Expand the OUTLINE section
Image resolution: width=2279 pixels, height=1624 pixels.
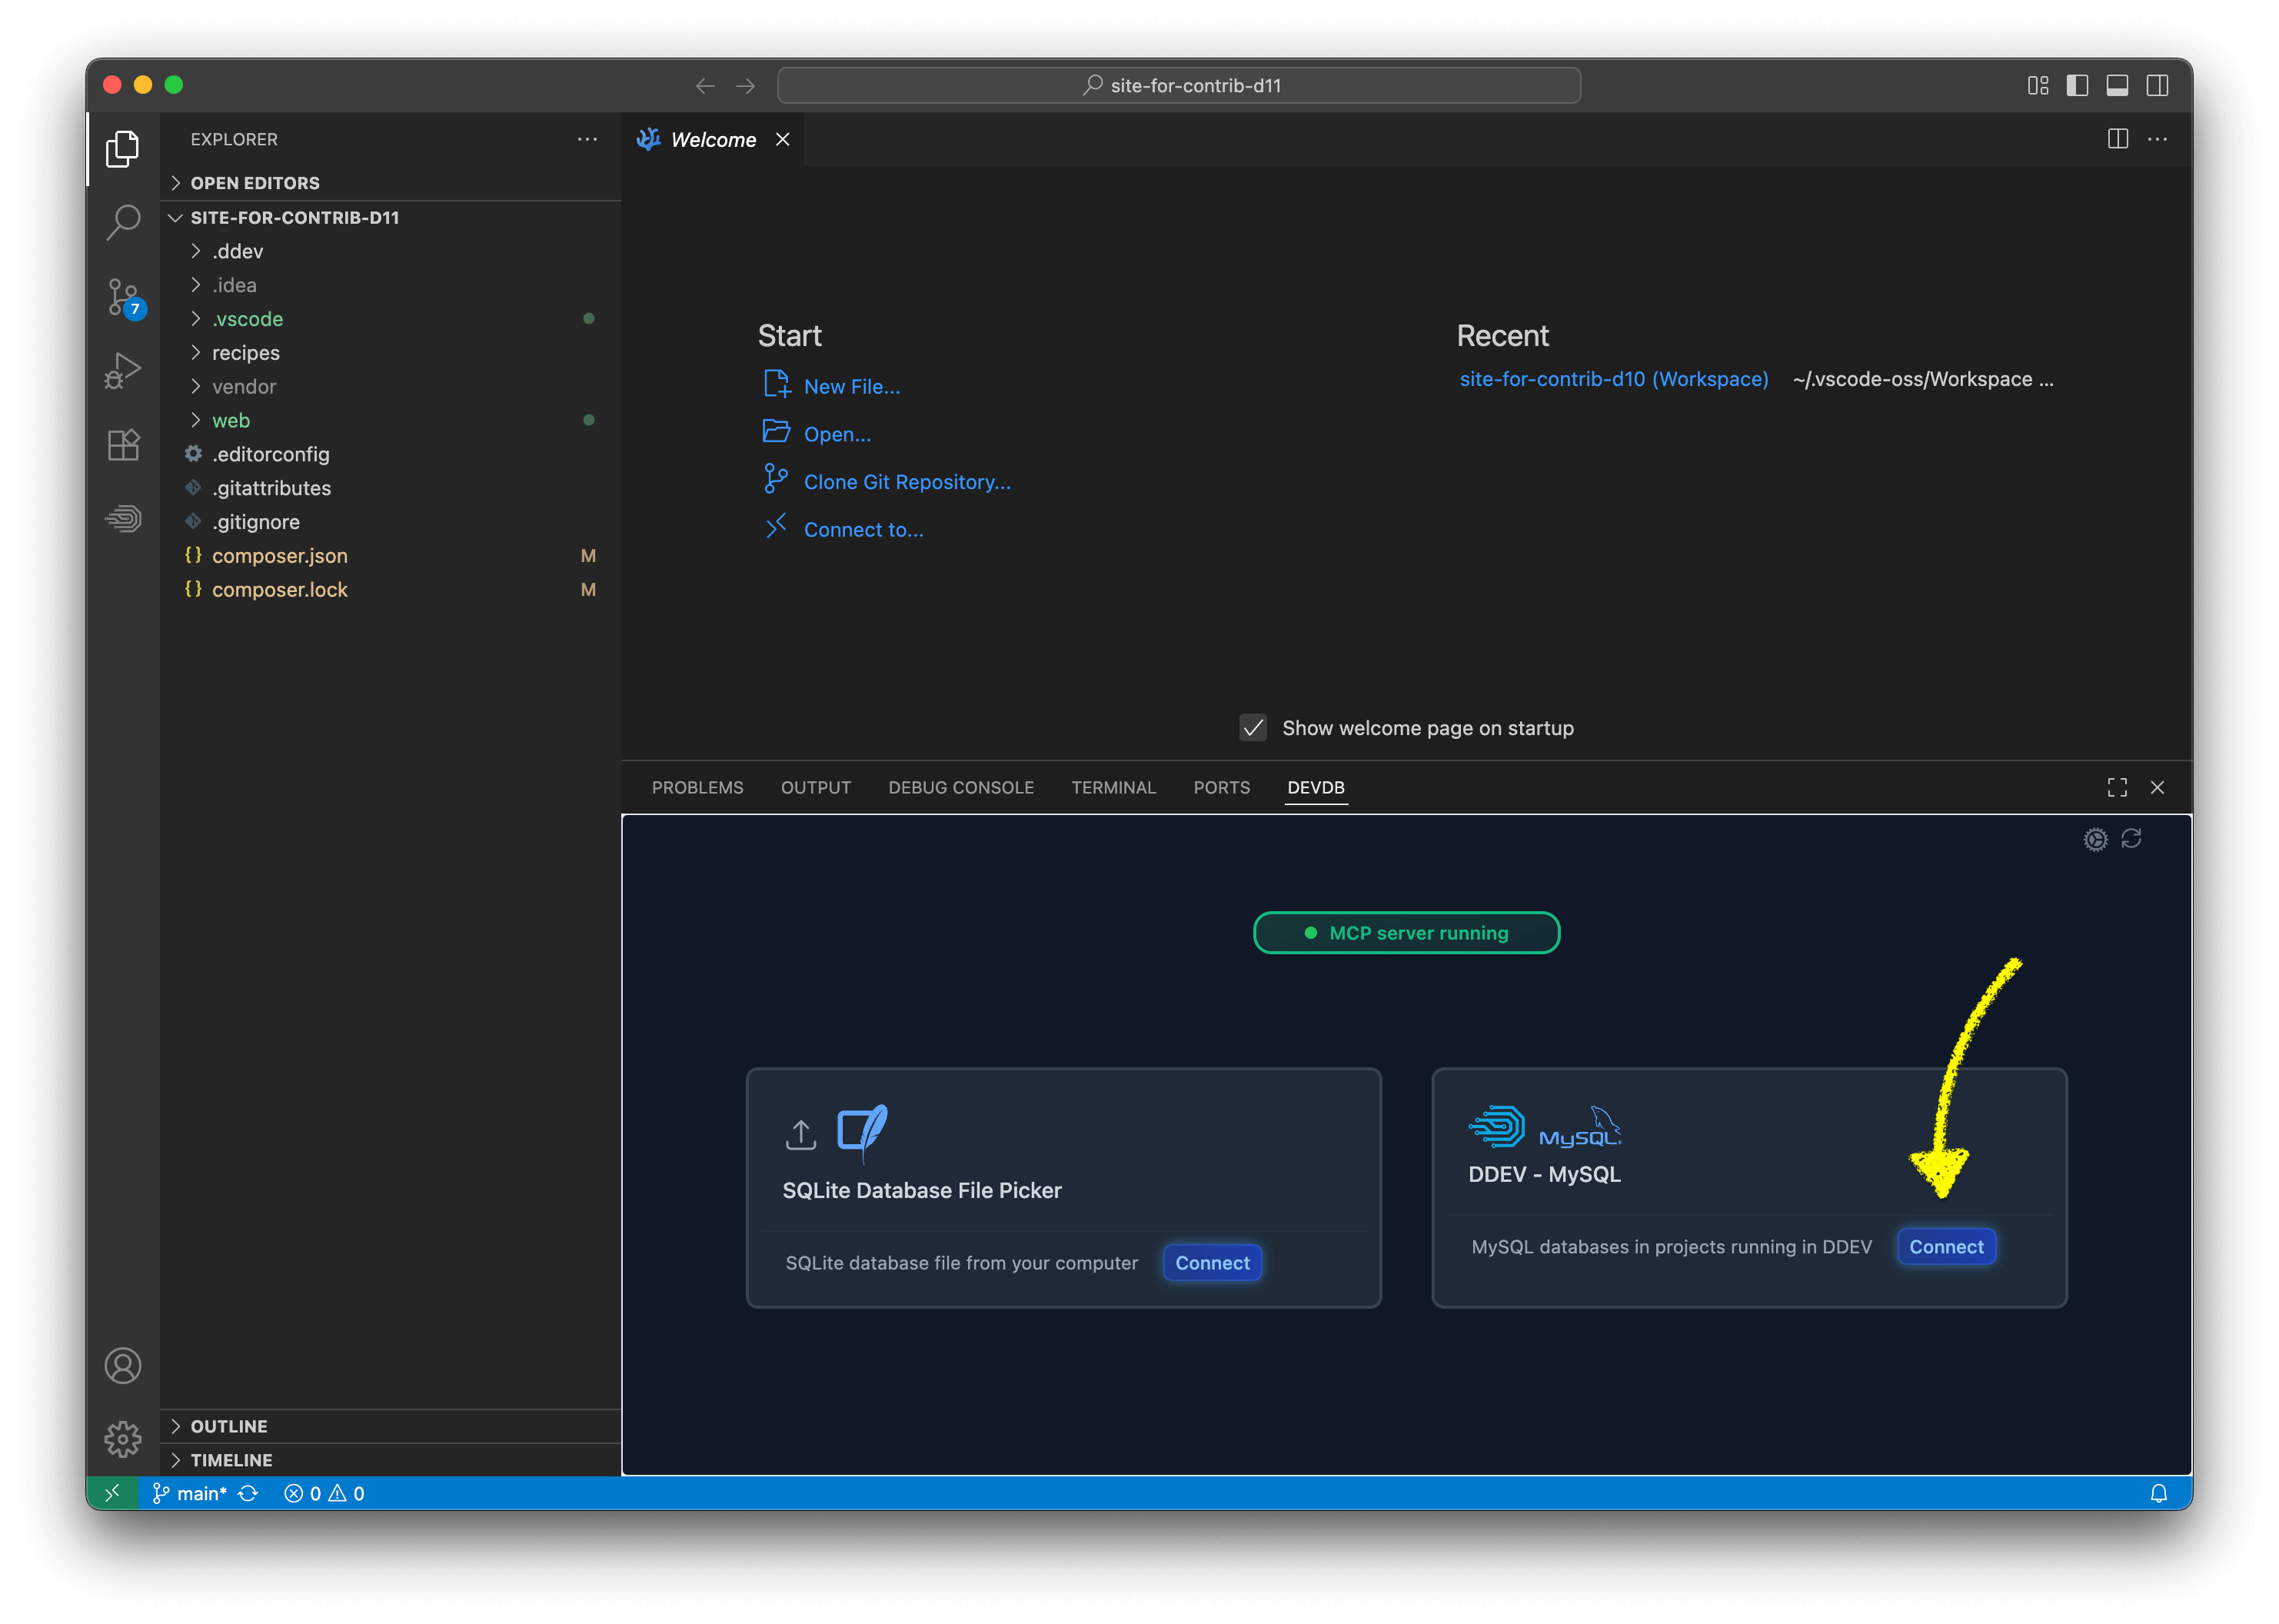click(229, 1427)
